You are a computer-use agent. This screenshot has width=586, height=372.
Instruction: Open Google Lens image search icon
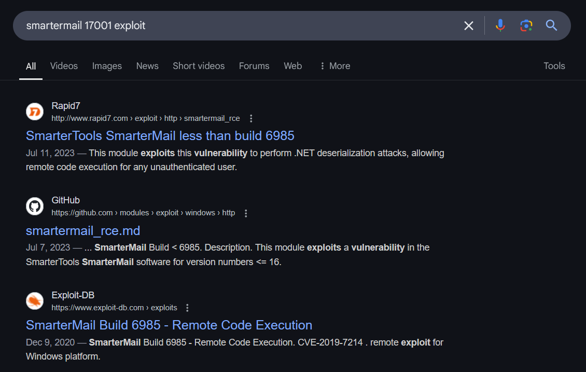[x=526, y=25]
